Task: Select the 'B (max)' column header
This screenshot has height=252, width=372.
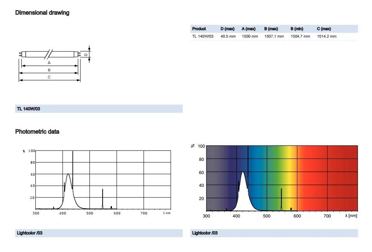Action: 271,29
